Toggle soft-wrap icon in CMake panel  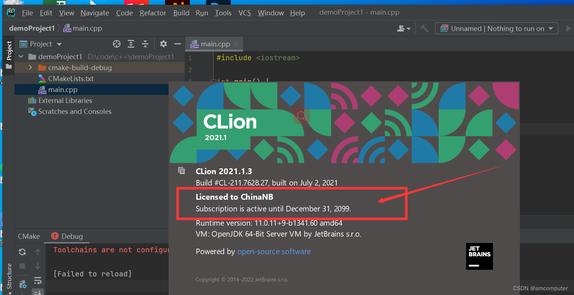(38, 281)
